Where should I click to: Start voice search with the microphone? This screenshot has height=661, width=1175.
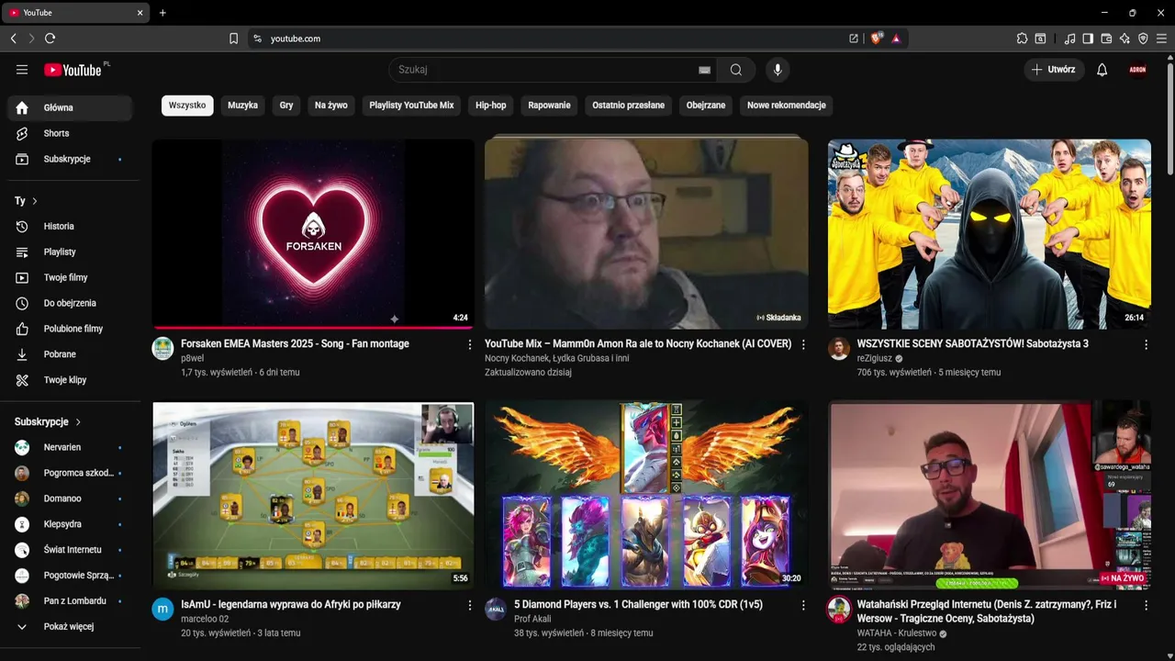[x=778, y=70]
